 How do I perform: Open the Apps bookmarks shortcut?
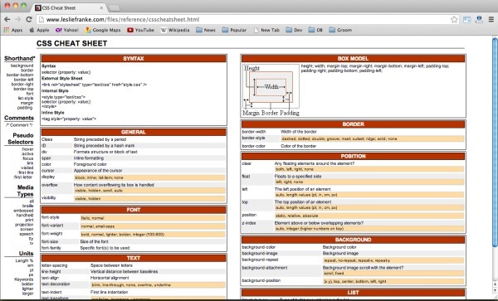(x=13, y=30)
